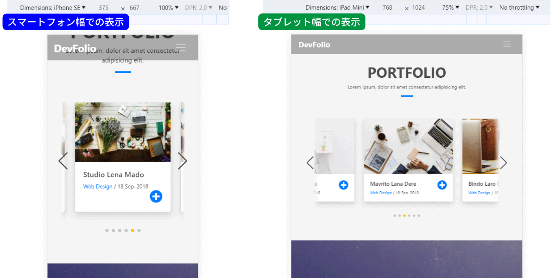Open the Mavrito Lana Dere card photo
556x278 pixels.
408,146
